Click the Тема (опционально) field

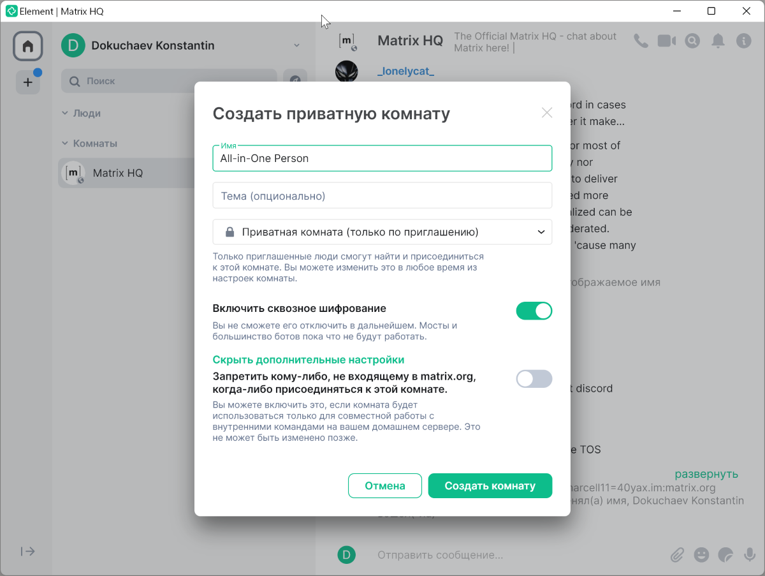pyautogui.click(x=382, y=196)
